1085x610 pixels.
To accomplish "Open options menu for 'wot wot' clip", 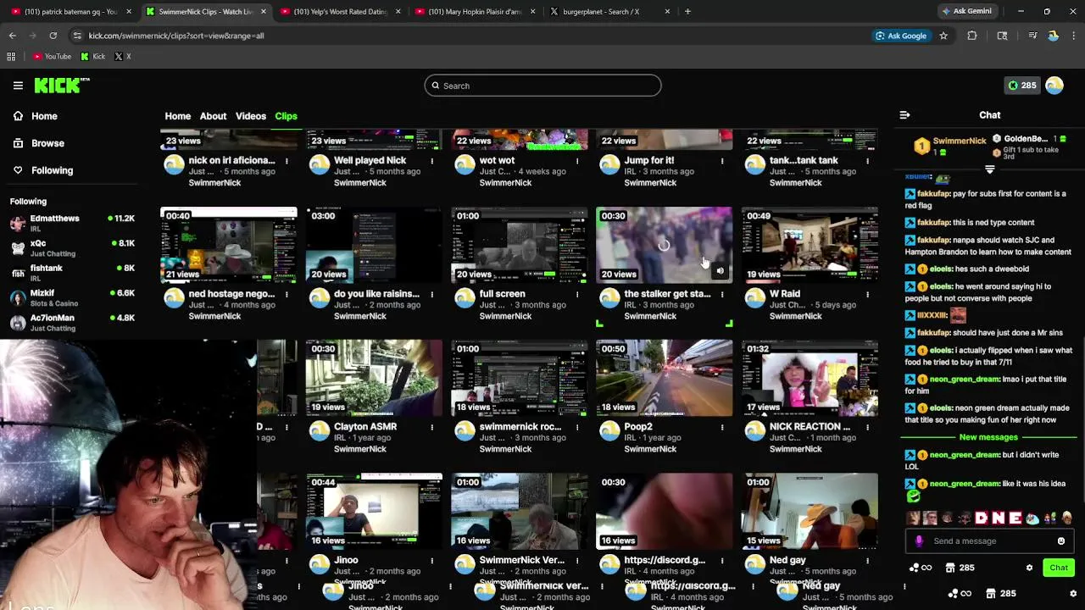I will click(x=577, y=161).
